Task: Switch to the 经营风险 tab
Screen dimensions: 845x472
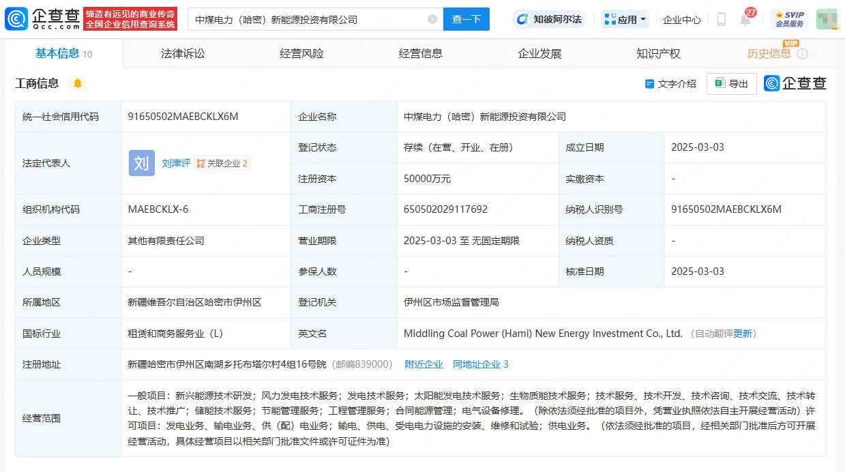Action: click(301, 53)
